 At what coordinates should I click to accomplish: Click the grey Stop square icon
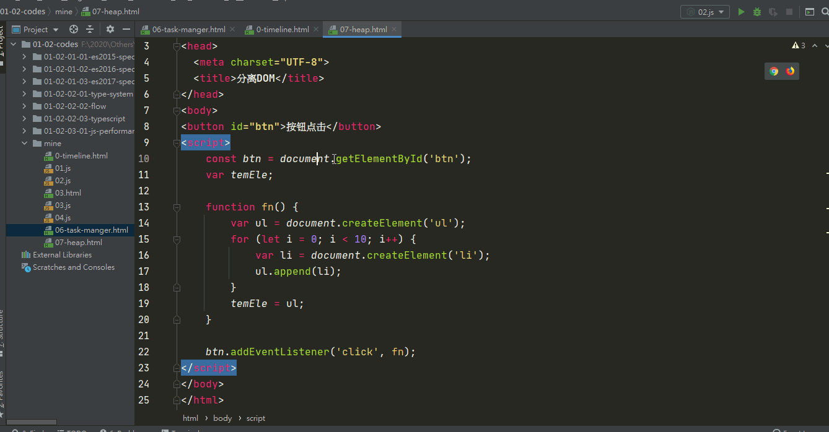click(x=789, y=12)
